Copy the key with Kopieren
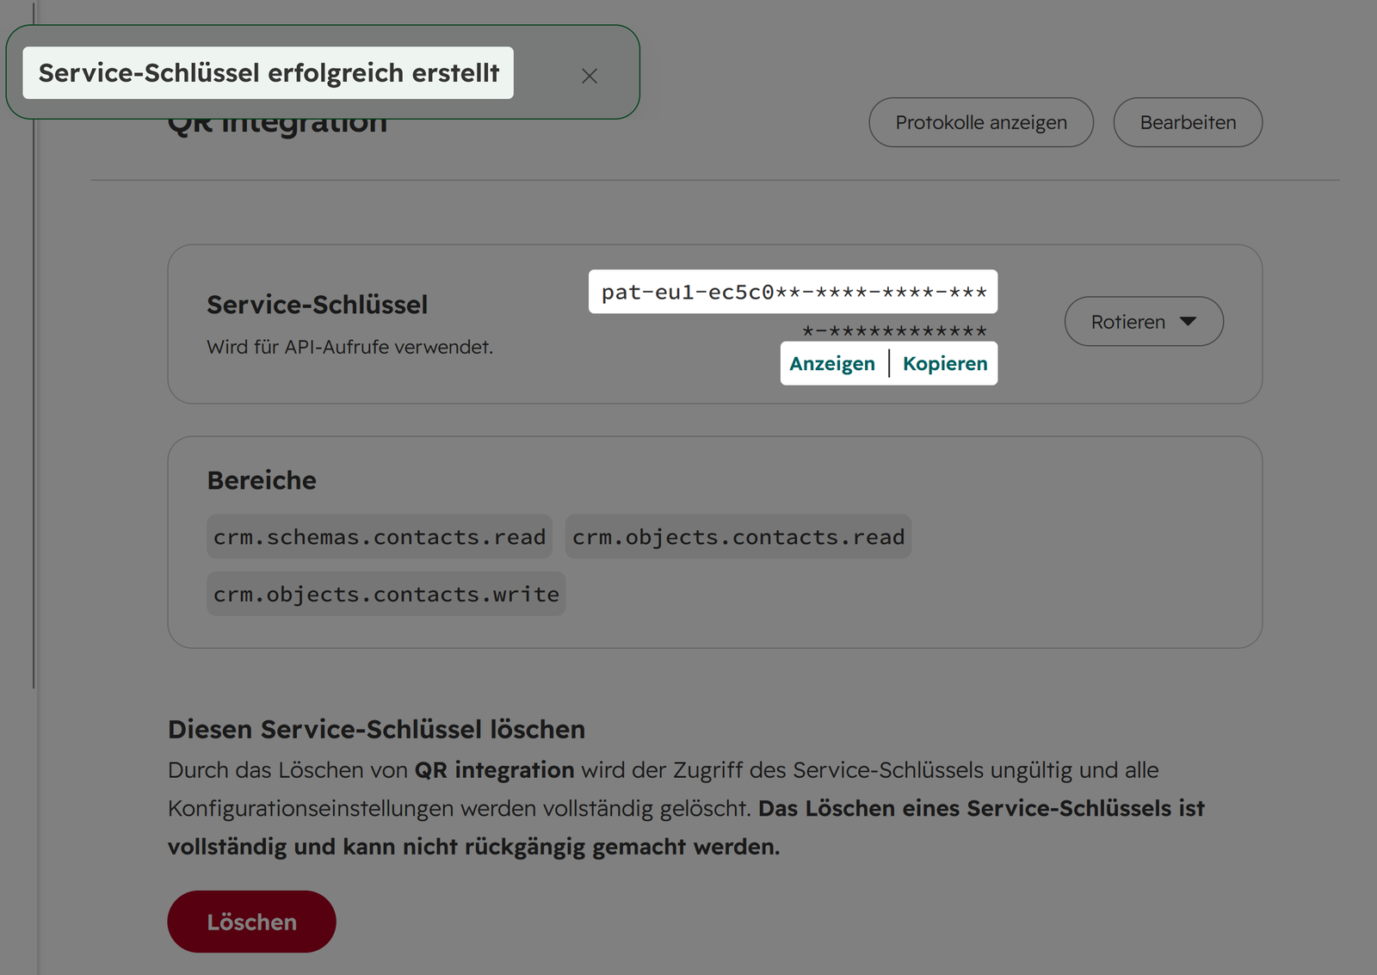Image resolution: width=1377 pixels, height=975 pixels. tap(945, 363)
